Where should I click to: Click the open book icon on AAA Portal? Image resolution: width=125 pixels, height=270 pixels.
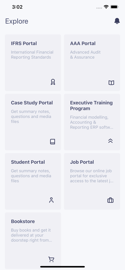(111, 83)
